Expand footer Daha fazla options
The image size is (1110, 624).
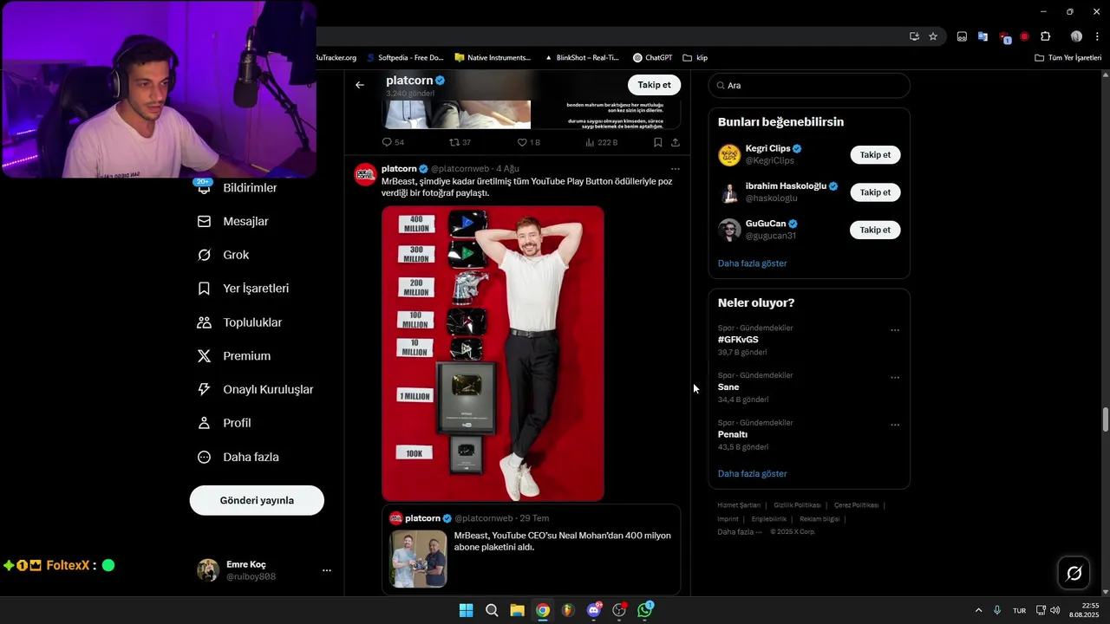740,531
